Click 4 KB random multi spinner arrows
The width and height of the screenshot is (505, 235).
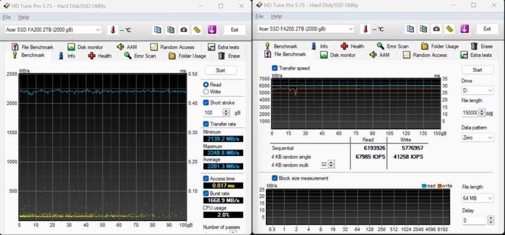[331, 164]
